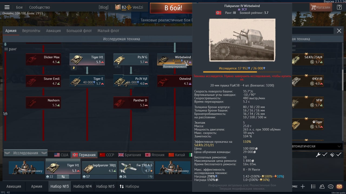
Task: Toggle auto-ammo refill checkbox beside shells
Action: (339, 155)
